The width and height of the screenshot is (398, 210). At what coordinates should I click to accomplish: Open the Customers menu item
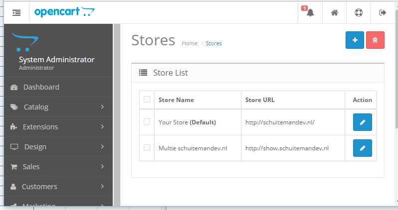pyautogui.click(x=58, y=187)
